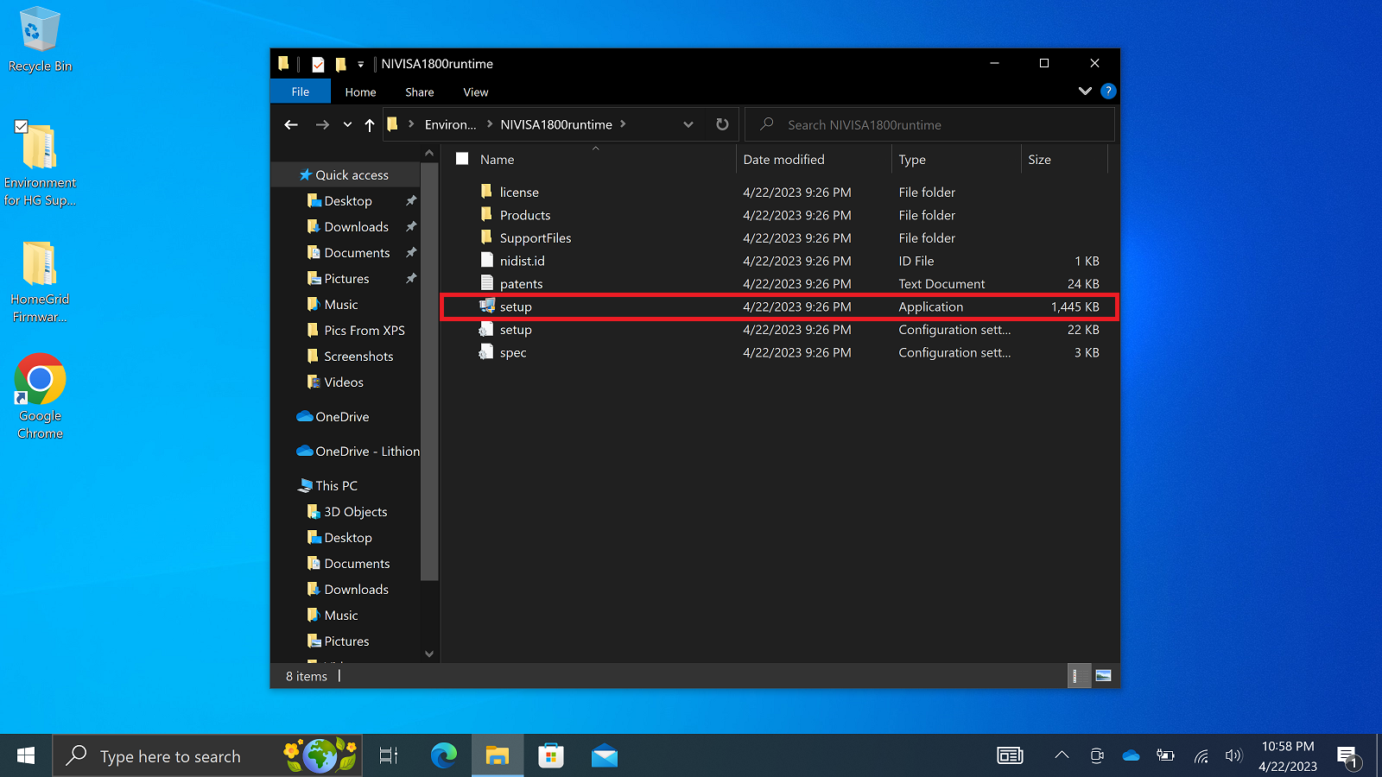Switch to large icons view layout

click(1103, 676)
